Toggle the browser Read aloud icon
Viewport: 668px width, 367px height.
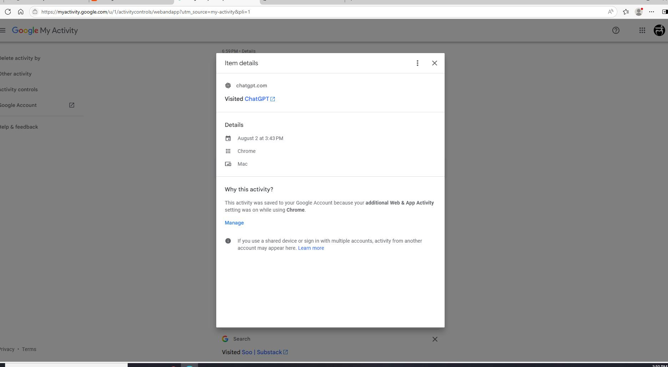[x=611, y=12]
